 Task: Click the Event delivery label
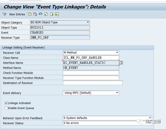[12, 93]
